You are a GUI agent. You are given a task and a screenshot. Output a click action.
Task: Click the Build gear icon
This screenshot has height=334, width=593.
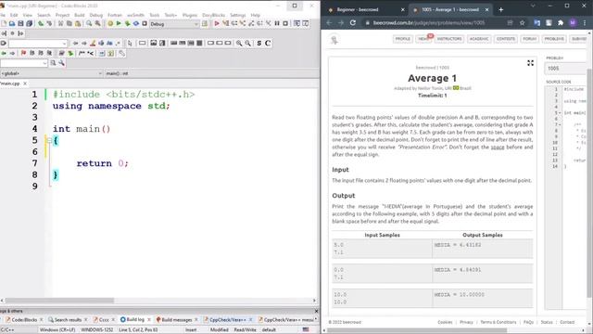tap(110, 23)
